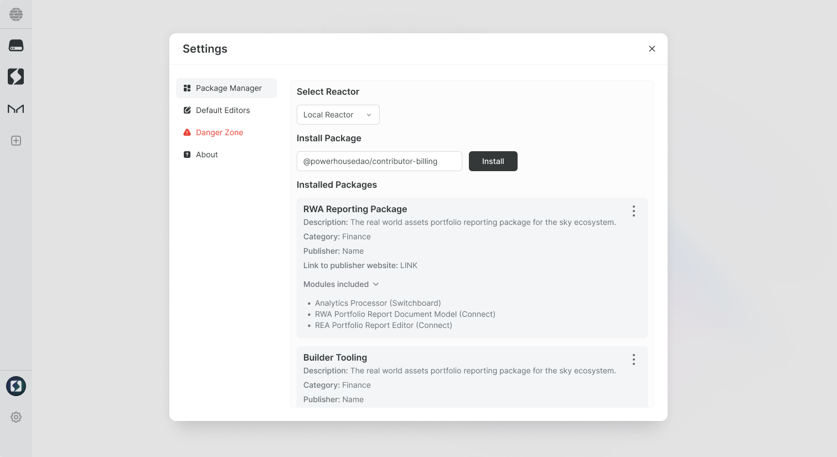Switch to the Default Editors section
Screen dimensions: 837x457
223,110
